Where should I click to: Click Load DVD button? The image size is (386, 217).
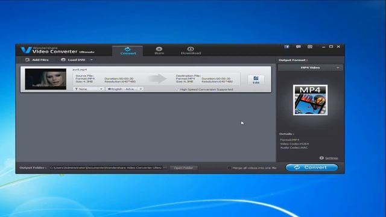pyautogui.click(x=74, y=60)
